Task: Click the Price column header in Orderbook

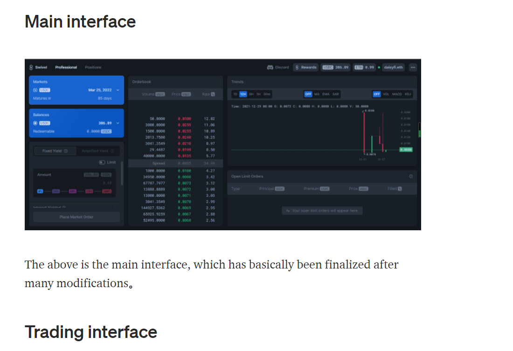Action: (x=181, y=94)
